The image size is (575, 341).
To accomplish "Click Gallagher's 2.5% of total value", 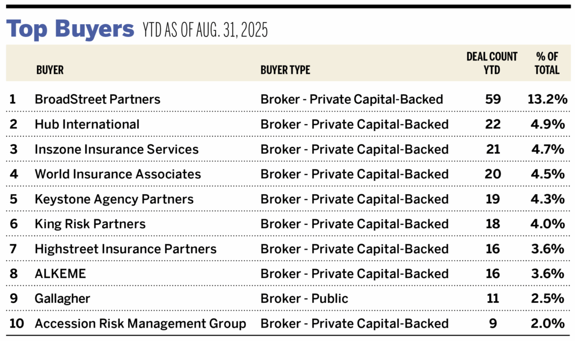I will 548,298.
